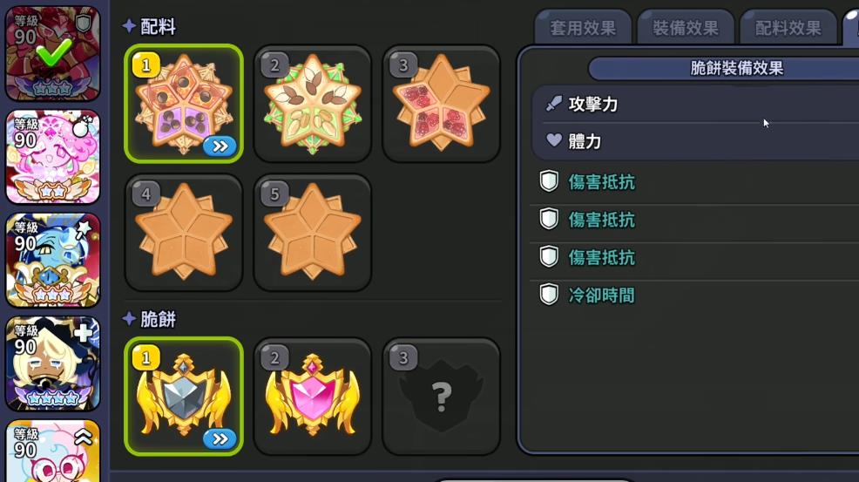Select topping slot 1 with purple jelly

coord(184,104)
